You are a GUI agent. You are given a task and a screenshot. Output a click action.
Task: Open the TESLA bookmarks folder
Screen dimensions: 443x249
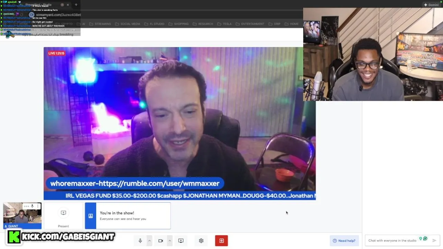pos(224,24)
